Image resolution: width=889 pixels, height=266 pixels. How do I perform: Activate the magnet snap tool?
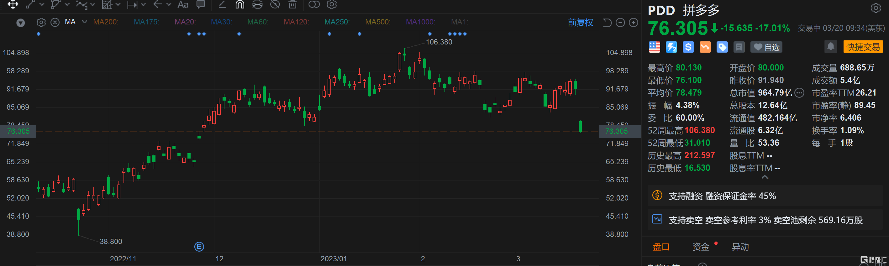point(239,4)
